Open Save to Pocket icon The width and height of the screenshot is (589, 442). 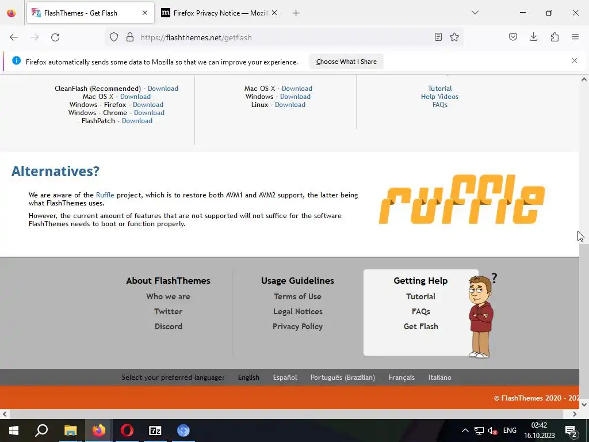pos(513,37)
